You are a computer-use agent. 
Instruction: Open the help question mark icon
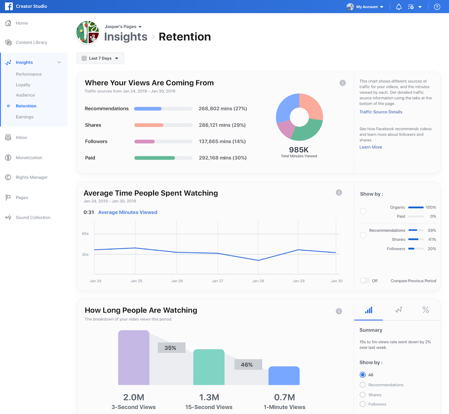tap(437, 7)
